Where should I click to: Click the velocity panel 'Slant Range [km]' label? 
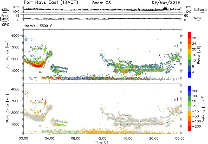pos(7,109)
